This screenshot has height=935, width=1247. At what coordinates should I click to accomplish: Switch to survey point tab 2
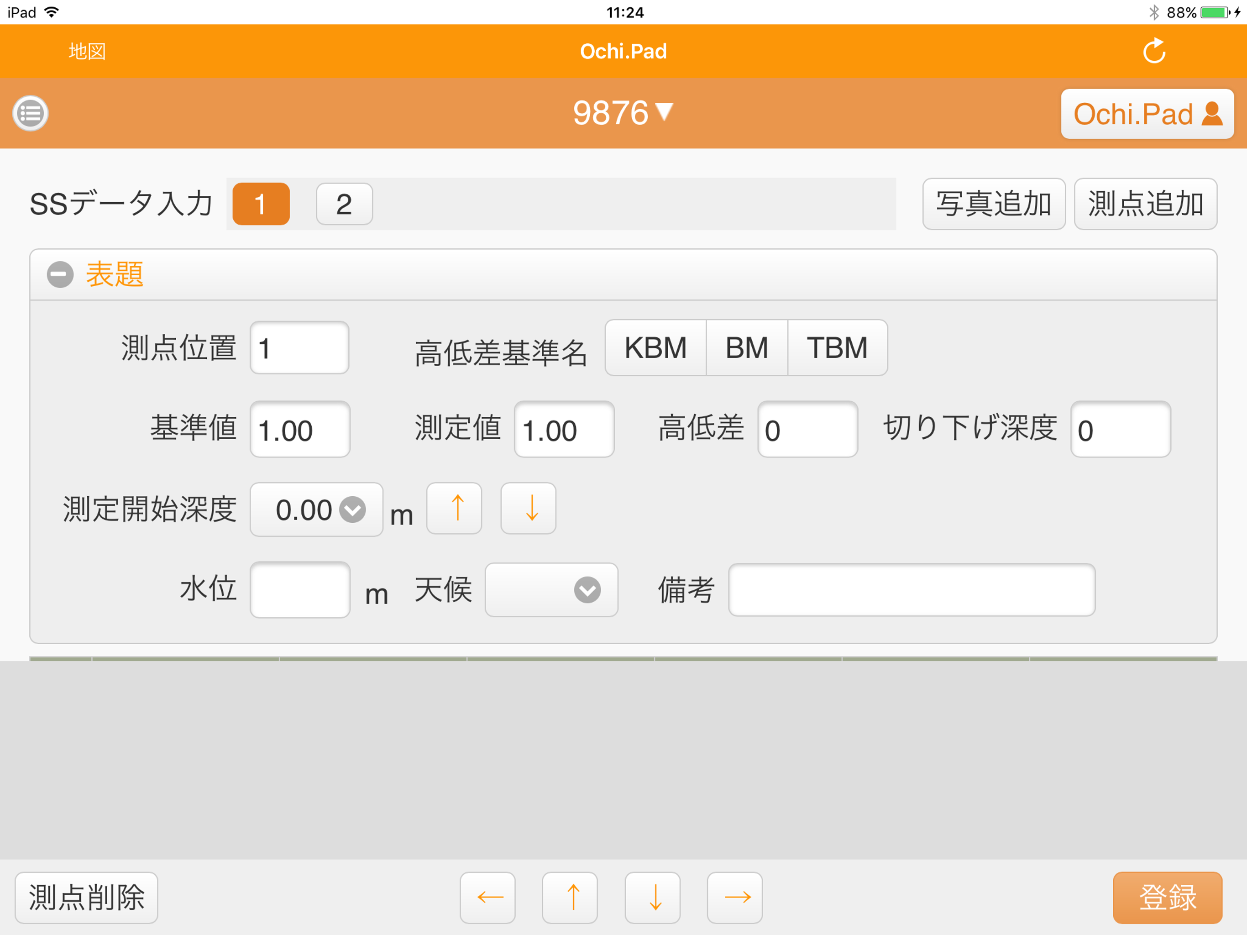pos(345,204)
